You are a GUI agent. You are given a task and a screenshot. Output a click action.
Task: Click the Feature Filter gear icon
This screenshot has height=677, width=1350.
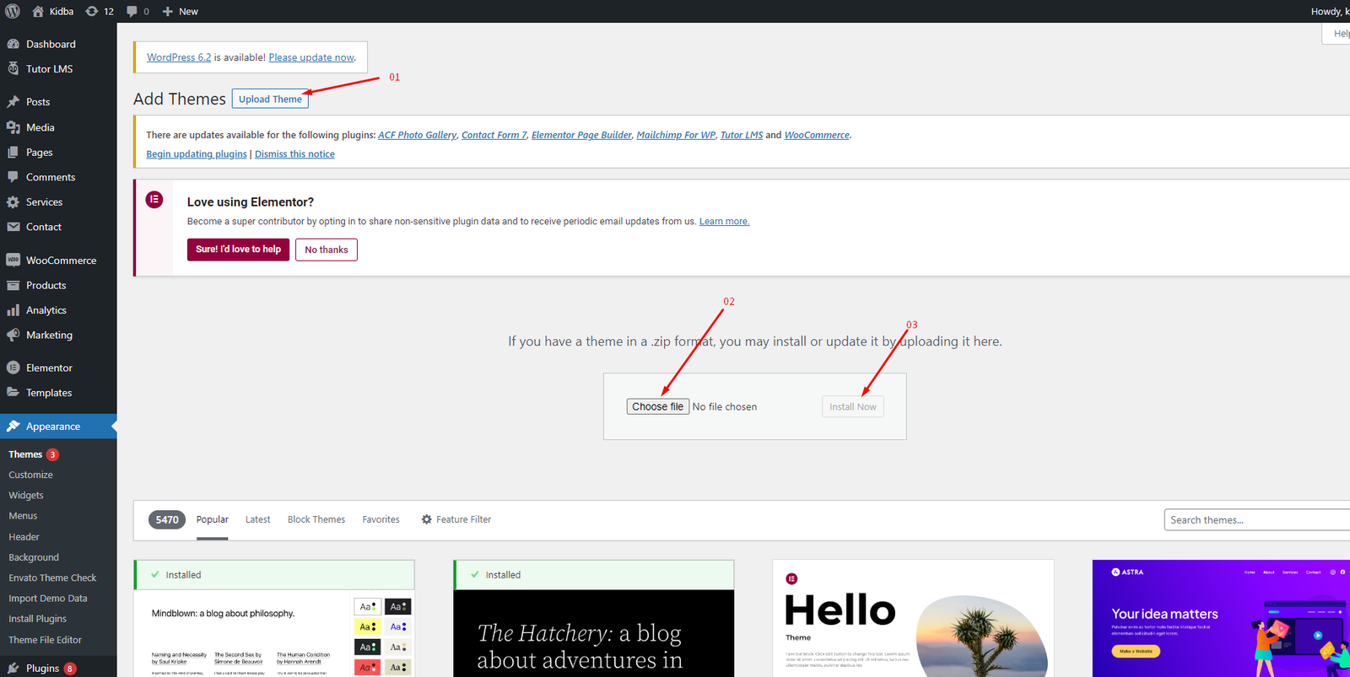pos(427,519)
